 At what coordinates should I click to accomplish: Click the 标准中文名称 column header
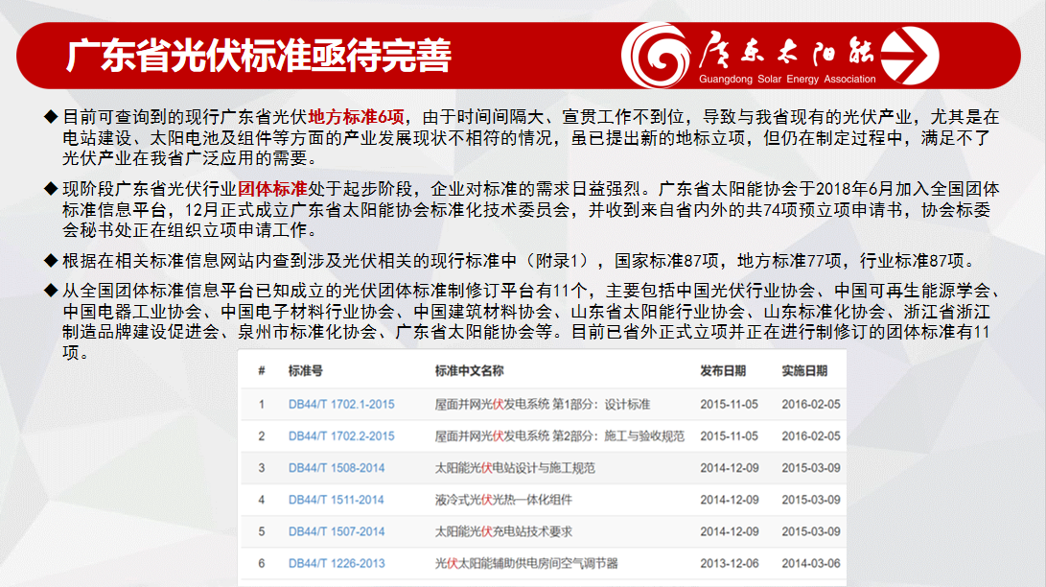(x=469, y=371)
